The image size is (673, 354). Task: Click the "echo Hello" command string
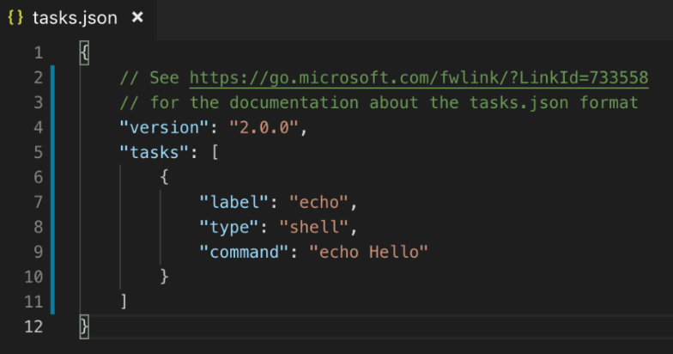click(x=369, y=252)
